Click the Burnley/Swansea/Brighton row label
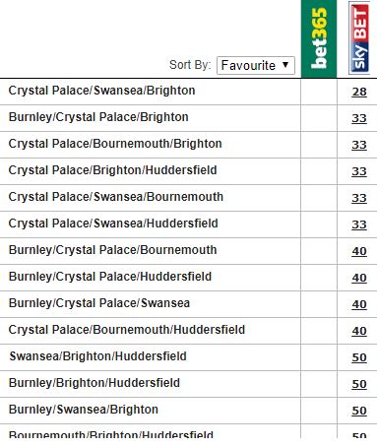377x447 pixels. pos(84,410)
